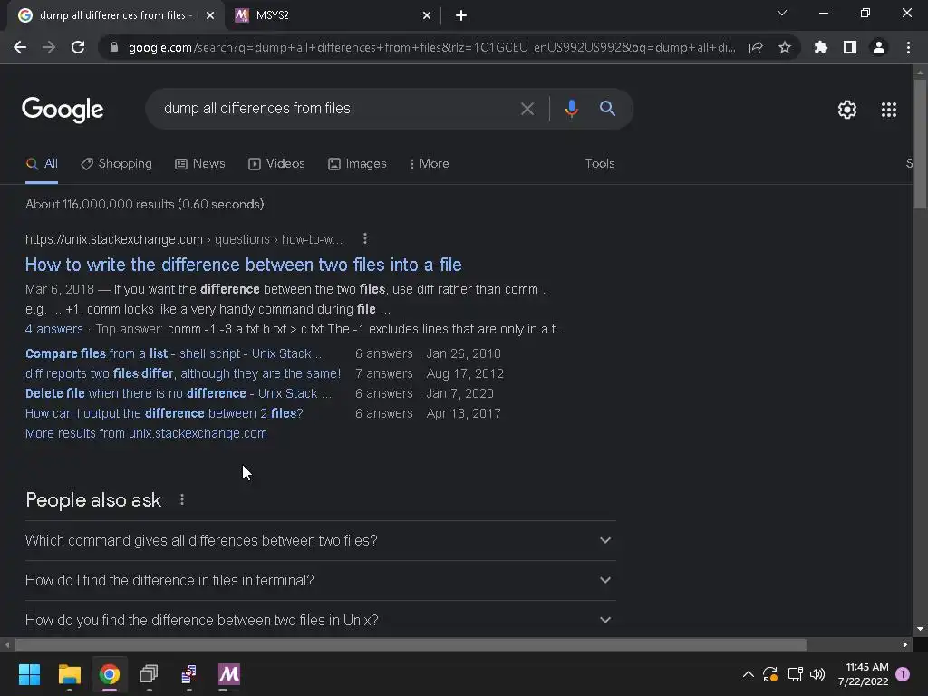Switch to the Images tab
Image resolution: width=928 pixels, height=696 pixels.
click(x=357, y=163)
